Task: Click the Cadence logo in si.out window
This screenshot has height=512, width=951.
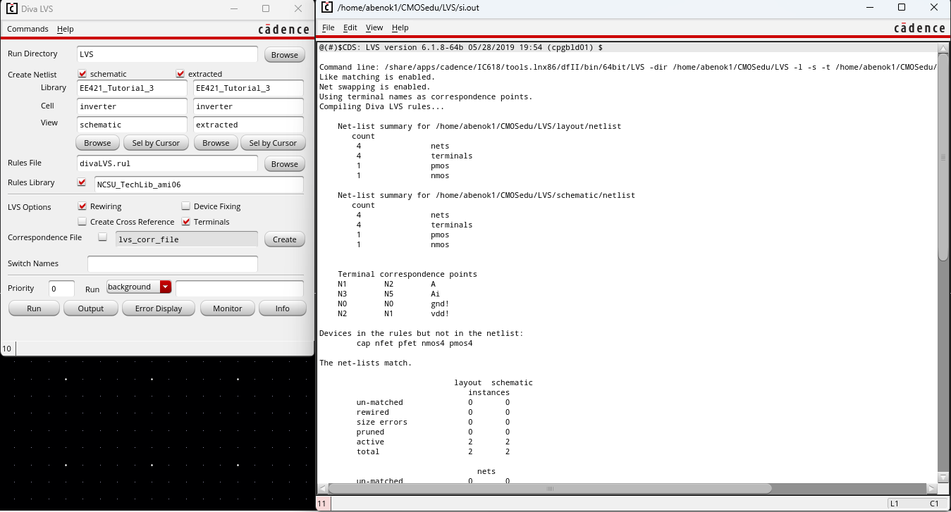Action: [919, 27]
